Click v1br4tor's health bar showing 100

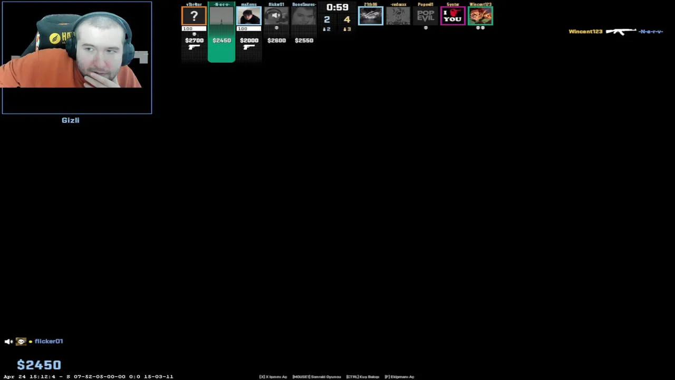(x=194, y=28)
